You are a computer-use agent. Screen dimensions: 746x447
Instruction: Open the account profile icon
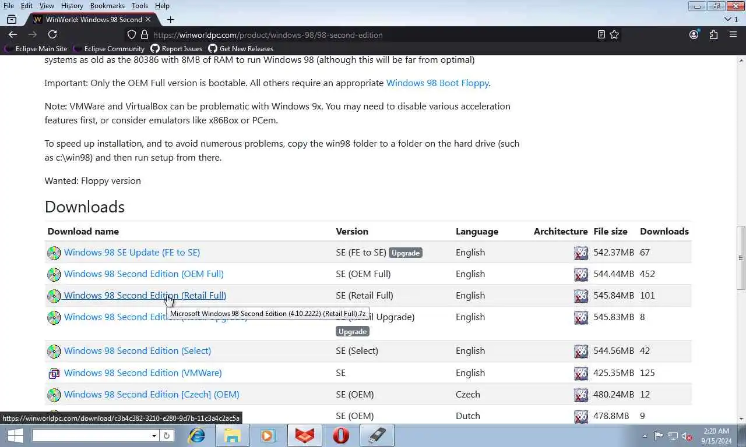[694, 35]
